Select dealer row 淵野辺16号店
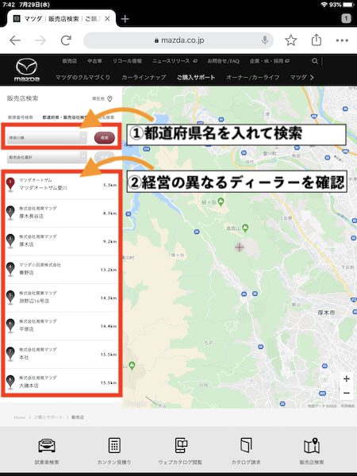Viewport: 357px width, 476px height. click(62, 297)
